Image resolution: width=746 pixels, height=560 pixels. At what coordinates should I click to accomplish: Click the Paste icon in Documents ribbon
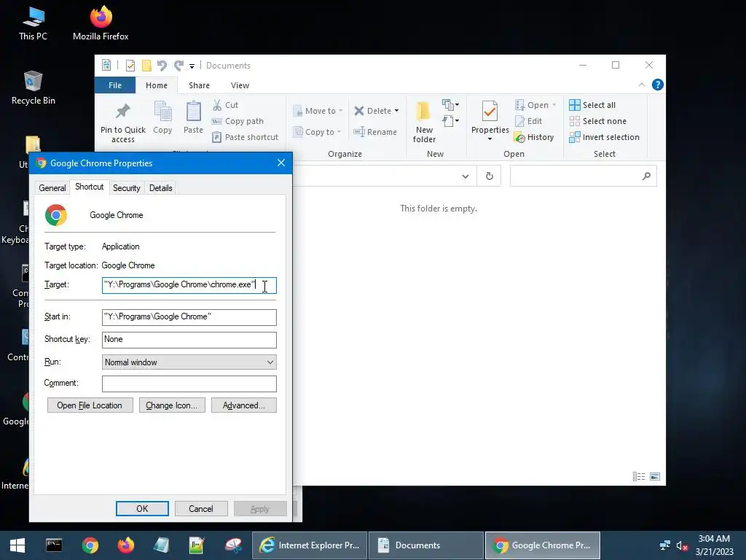(193, 117)
